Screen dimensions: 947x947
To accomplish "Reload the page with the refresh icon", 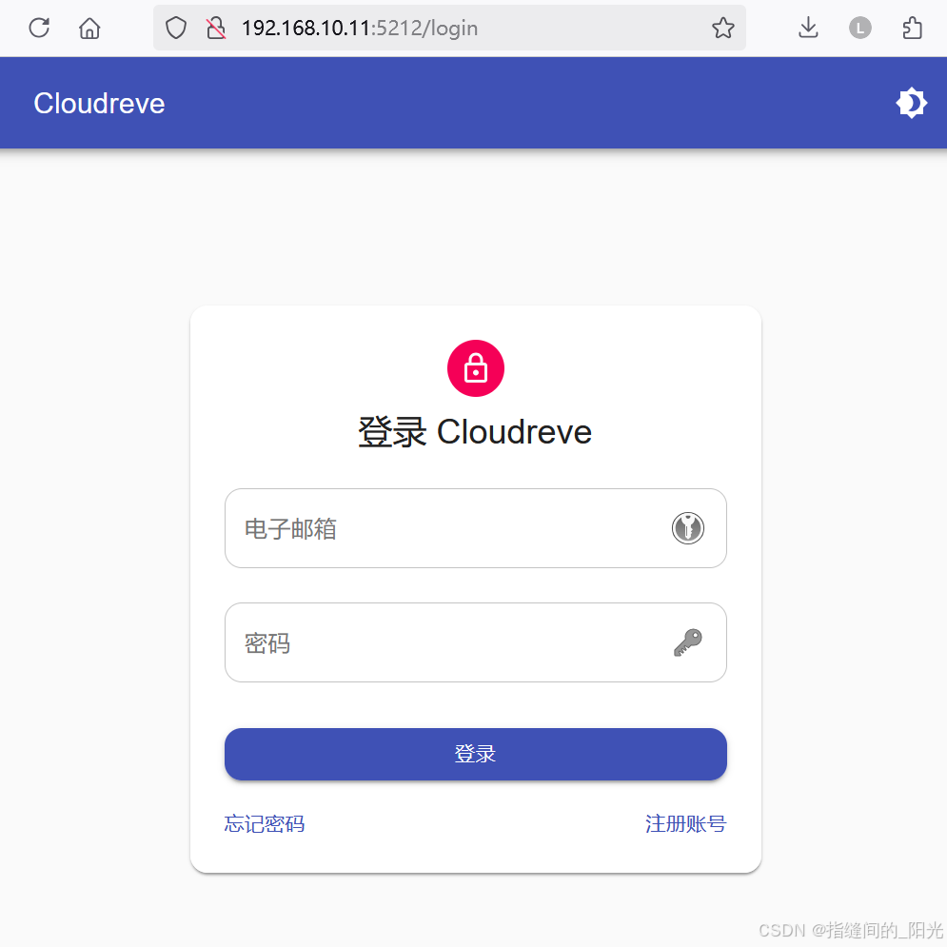I will [x=39, y=28].
